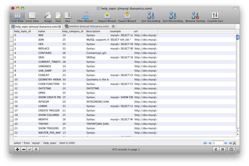The height and width of the screenshot is (166, 249).
Task: Go to the previous page
Action: click(x=210, y=143)
